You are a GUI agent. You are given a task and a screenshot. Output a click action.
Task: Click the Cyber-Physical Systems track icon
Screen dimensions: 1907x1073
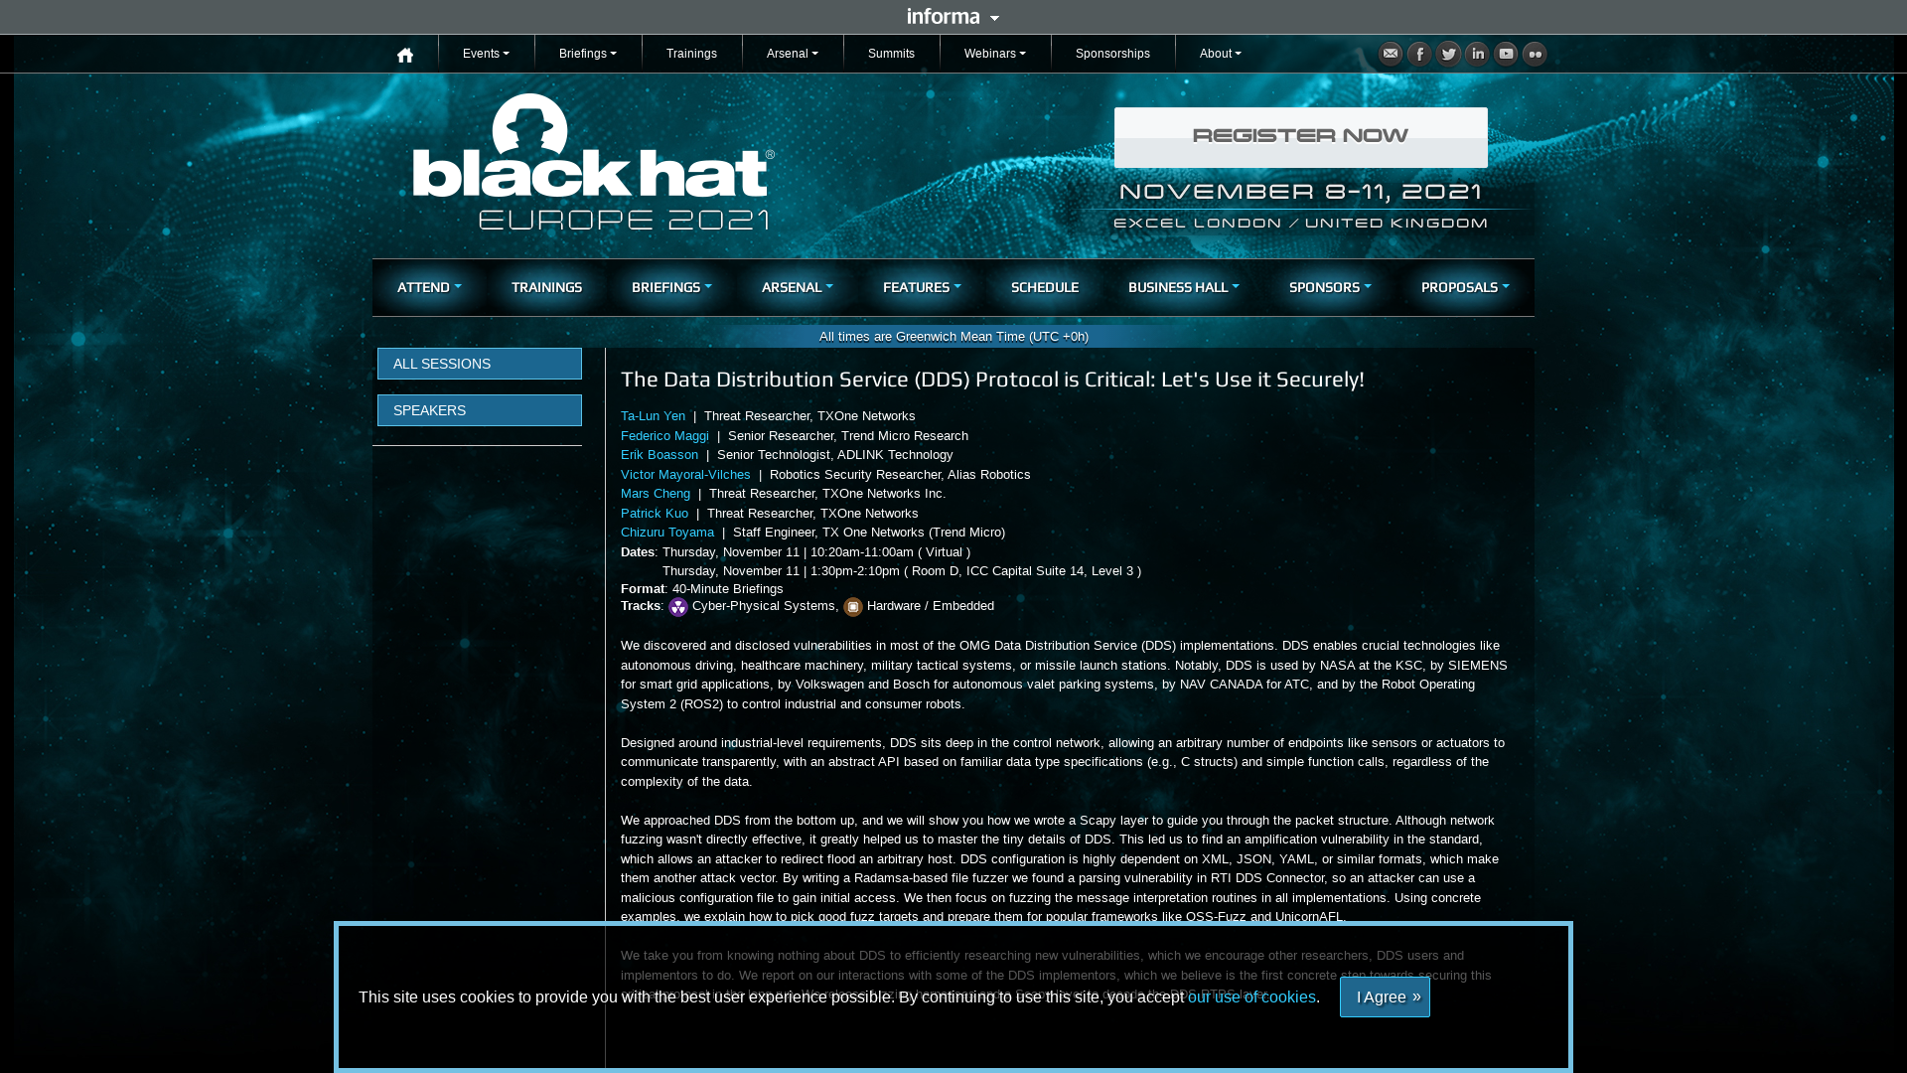(678, 607)
